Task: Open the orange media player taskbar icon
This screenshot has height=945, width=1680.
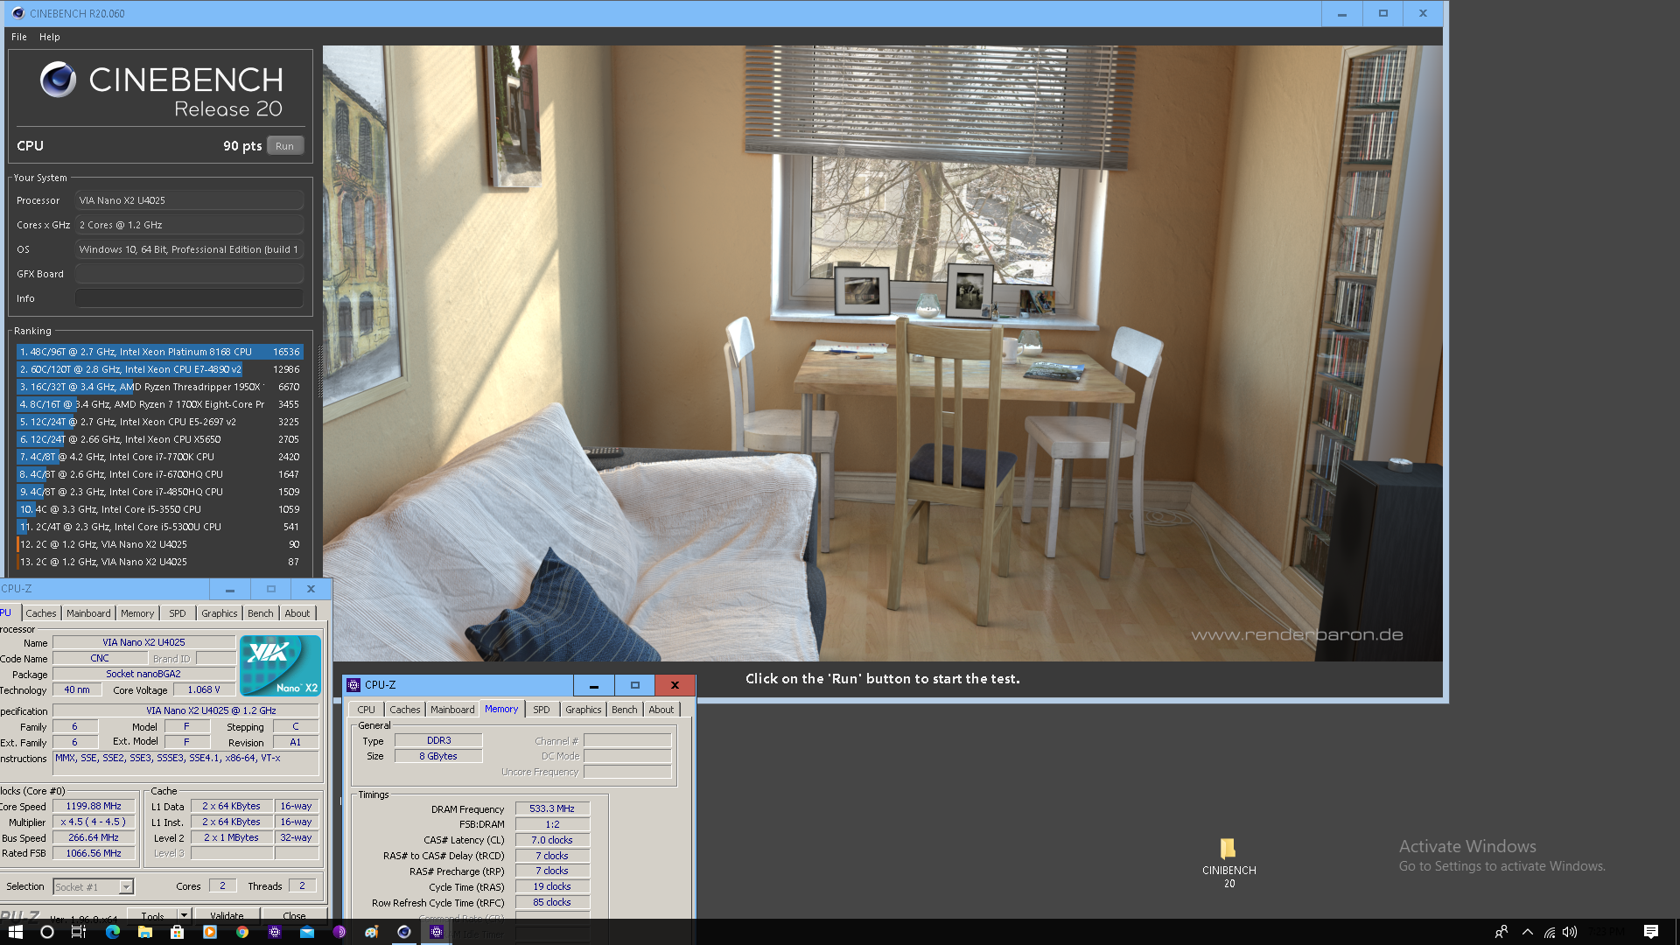Action: click(209, 932)
